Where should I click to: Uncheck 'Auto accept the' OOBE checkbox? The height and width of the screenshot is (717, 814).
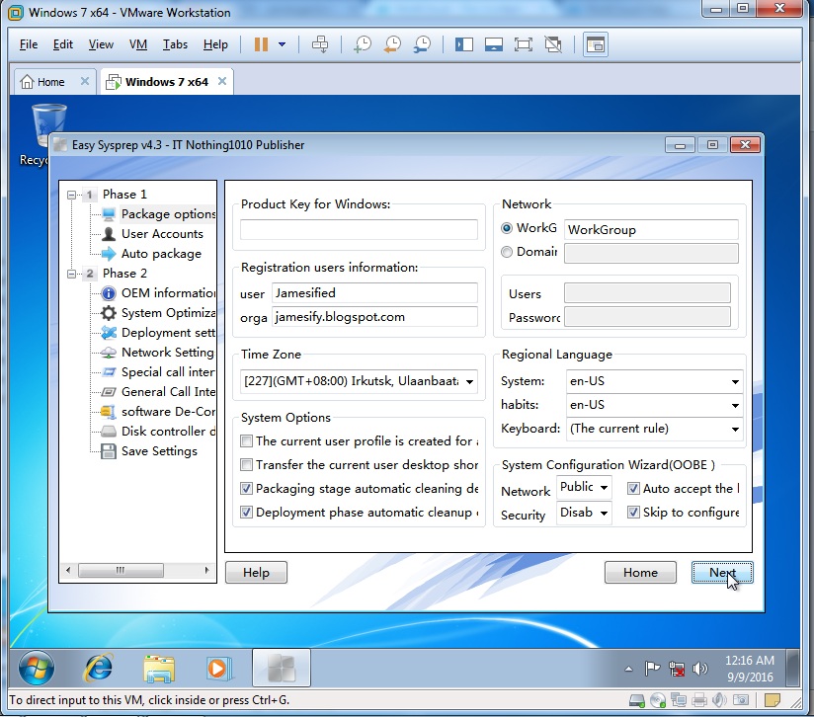(633, 488)
